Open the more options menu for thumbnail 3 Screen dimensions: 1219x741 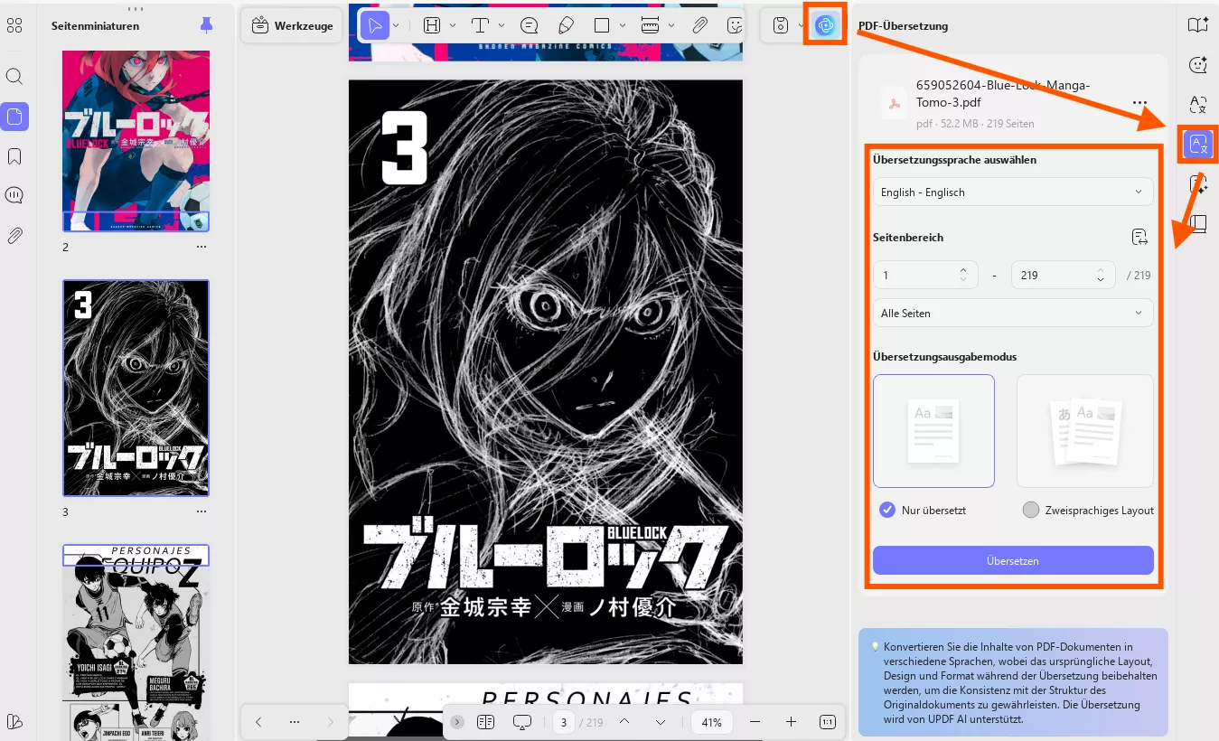(202, 511)
